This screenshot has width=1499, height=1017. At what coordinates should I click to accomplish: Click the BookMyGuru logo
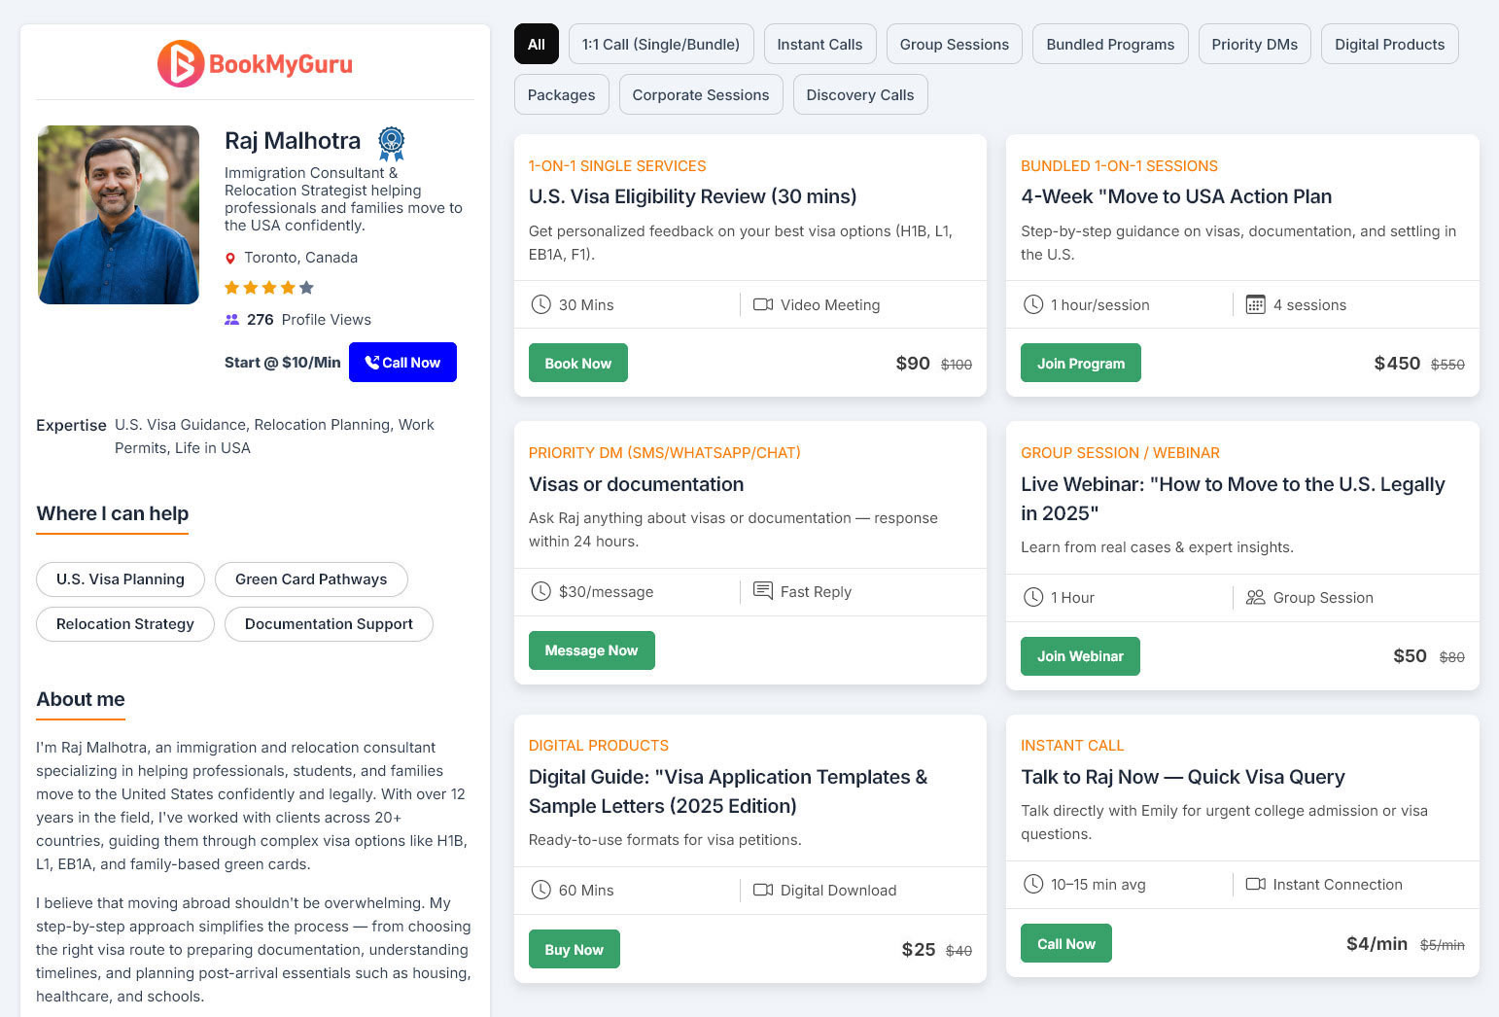(255, 64)
